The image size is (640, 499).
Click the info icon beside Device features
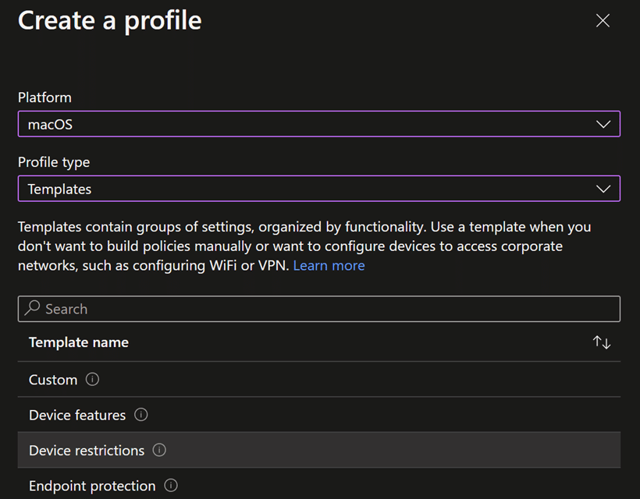(x=140, y=415)
